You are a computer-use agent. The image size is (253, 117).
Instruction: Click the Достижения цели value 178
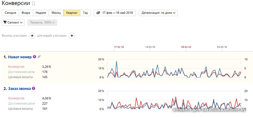pos(45,72)
